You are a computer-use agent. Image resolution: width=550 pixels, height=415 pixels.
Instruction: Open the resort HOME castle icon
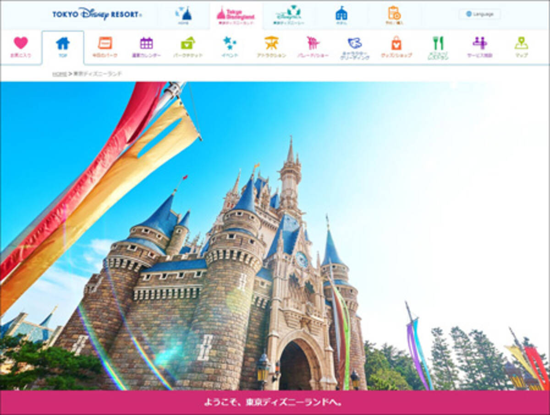coord(183,16)
